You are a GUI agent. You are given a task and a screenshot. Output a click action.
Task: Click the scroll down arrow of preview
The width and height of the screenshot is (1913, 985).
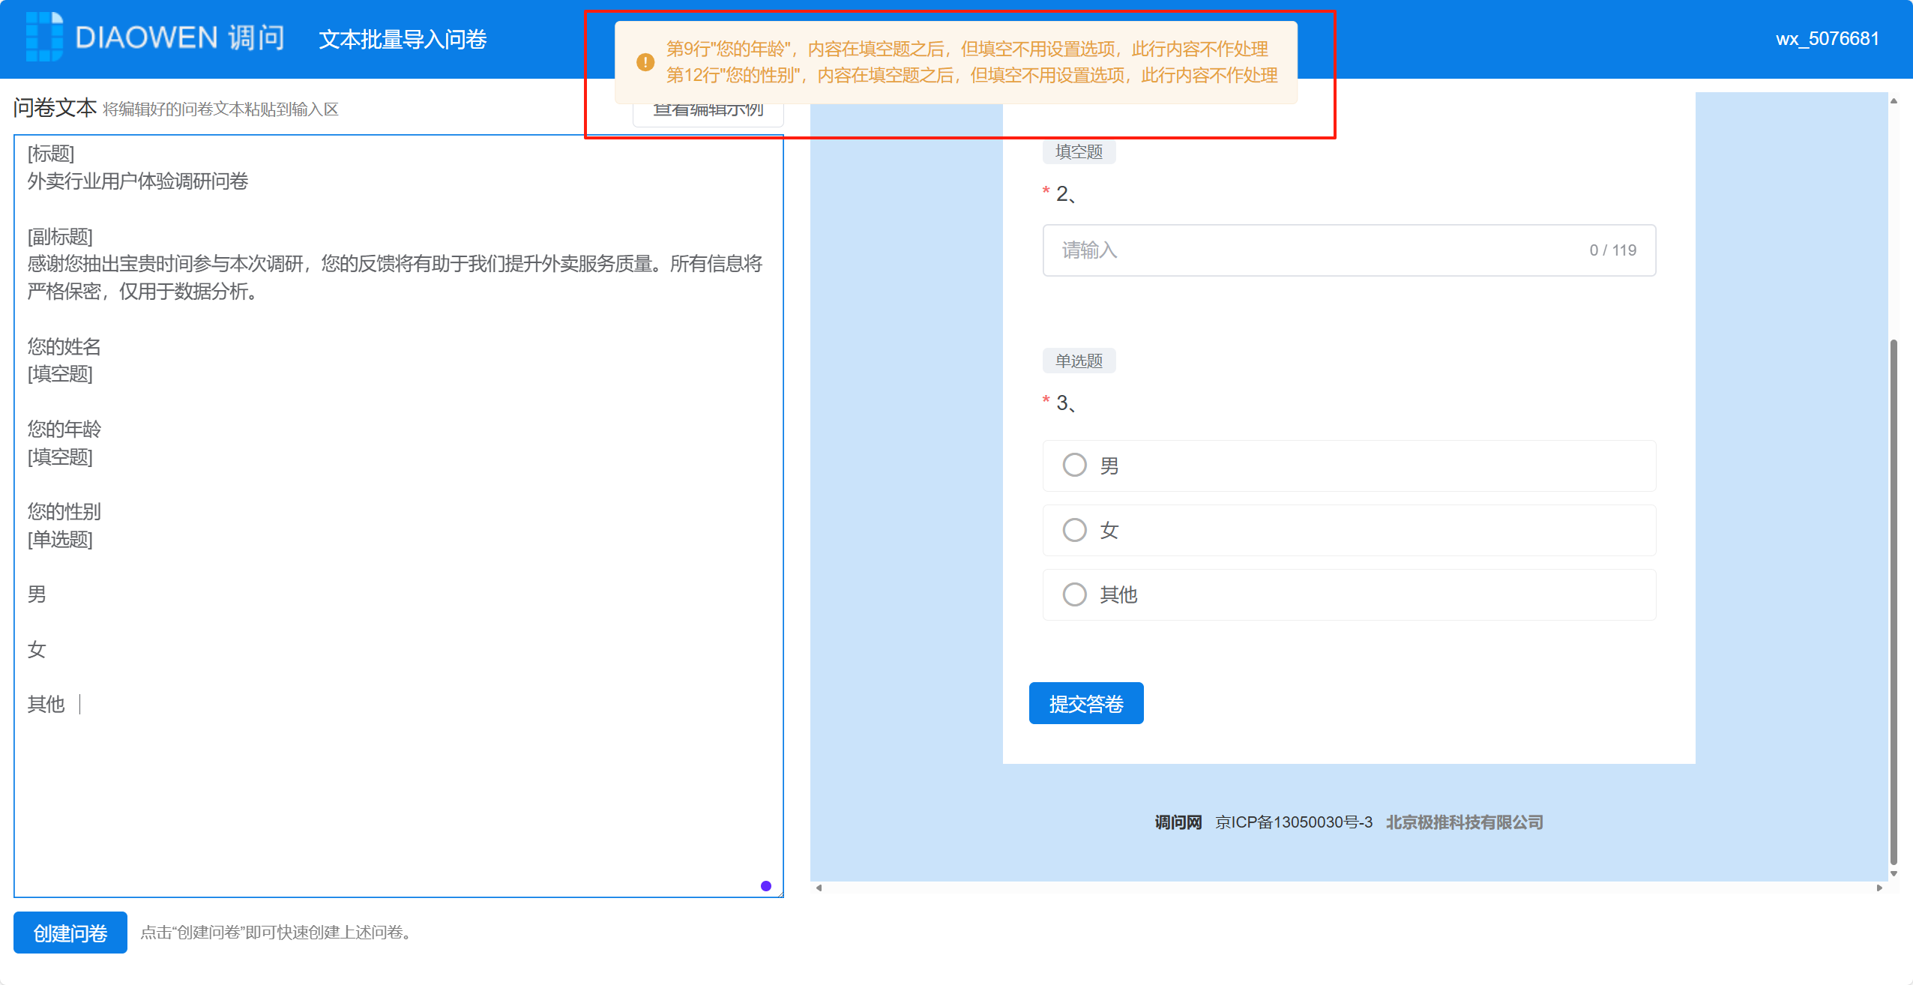pos(1894,873)
